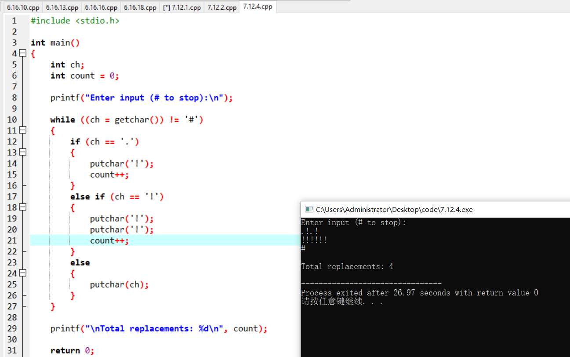
Task: Click line number 1 in the gutter
Action: click(15, 21)
